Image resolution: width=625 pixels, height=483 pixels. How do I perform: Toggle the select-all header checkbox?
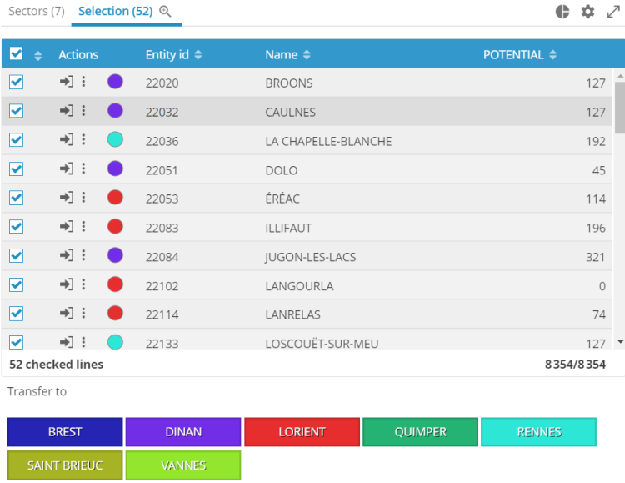pyautogui.click(x=16, y=54)
